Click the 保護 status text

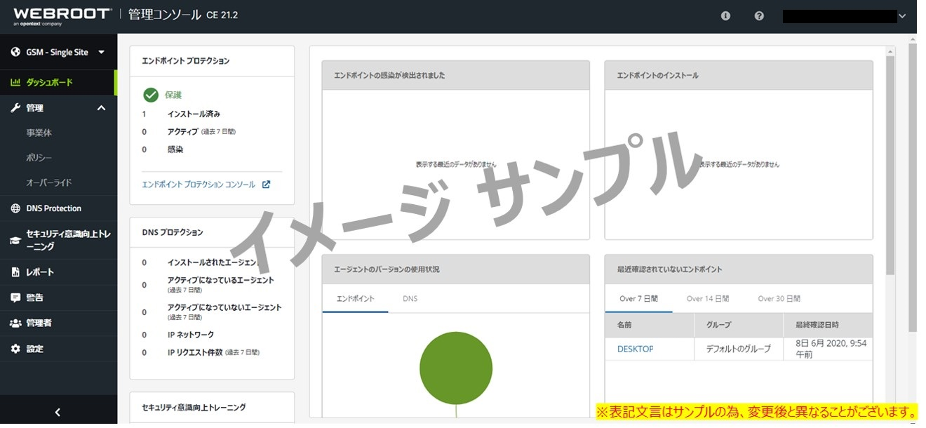pos(173,95)
